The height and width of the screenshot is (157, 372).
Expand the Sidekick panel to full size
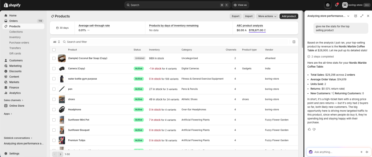pos(362,16)
